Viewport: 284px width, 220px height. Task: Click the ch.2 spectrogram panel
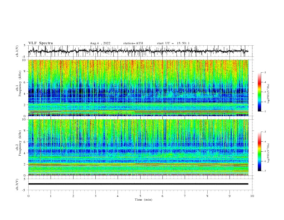[x=138, y=147]
